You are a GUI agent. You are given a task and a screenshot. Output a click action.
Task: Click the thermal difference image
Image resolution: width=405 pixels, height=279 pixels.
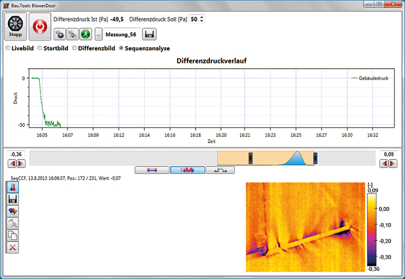click(306, 227)
